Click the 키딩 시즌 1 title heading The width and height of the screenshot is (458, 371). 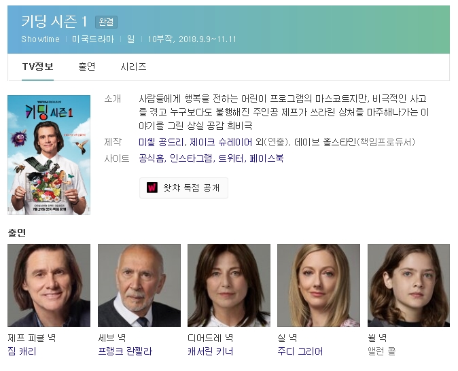click(x=54, y=21)
